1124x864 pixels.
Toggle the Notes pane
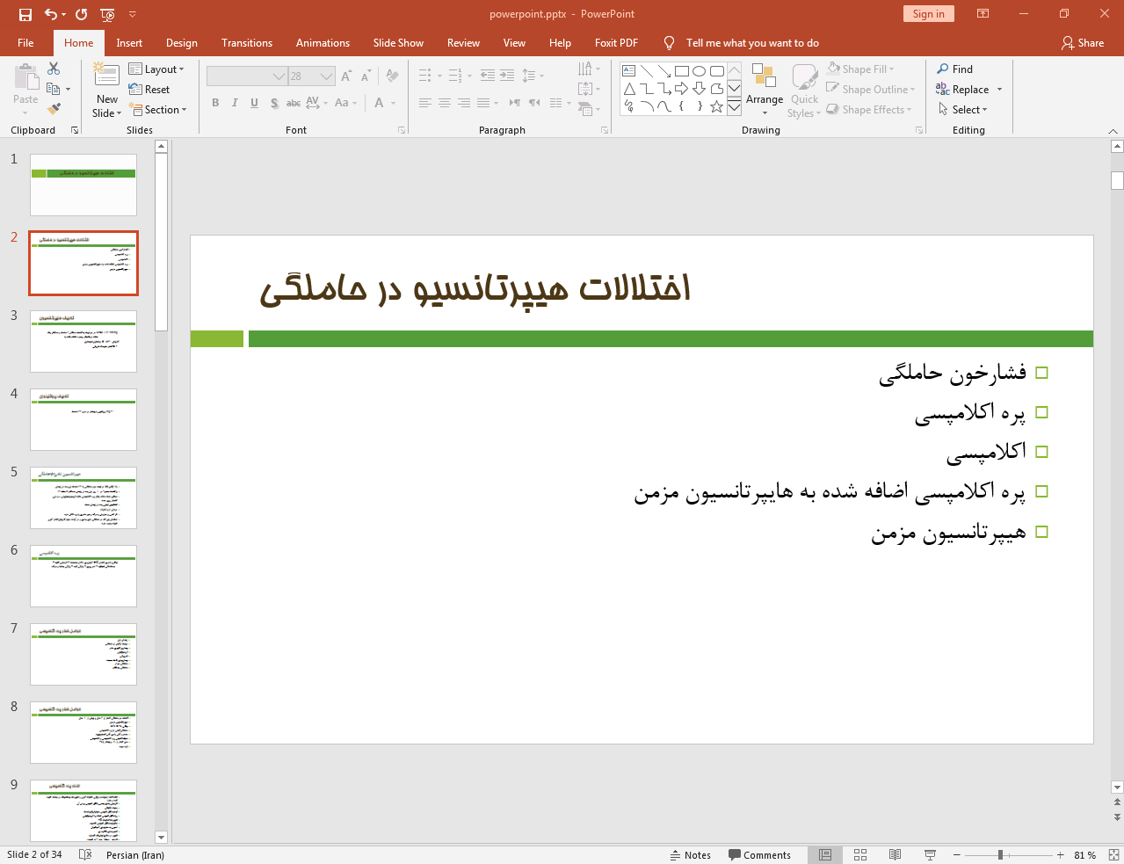pos(691,854)
